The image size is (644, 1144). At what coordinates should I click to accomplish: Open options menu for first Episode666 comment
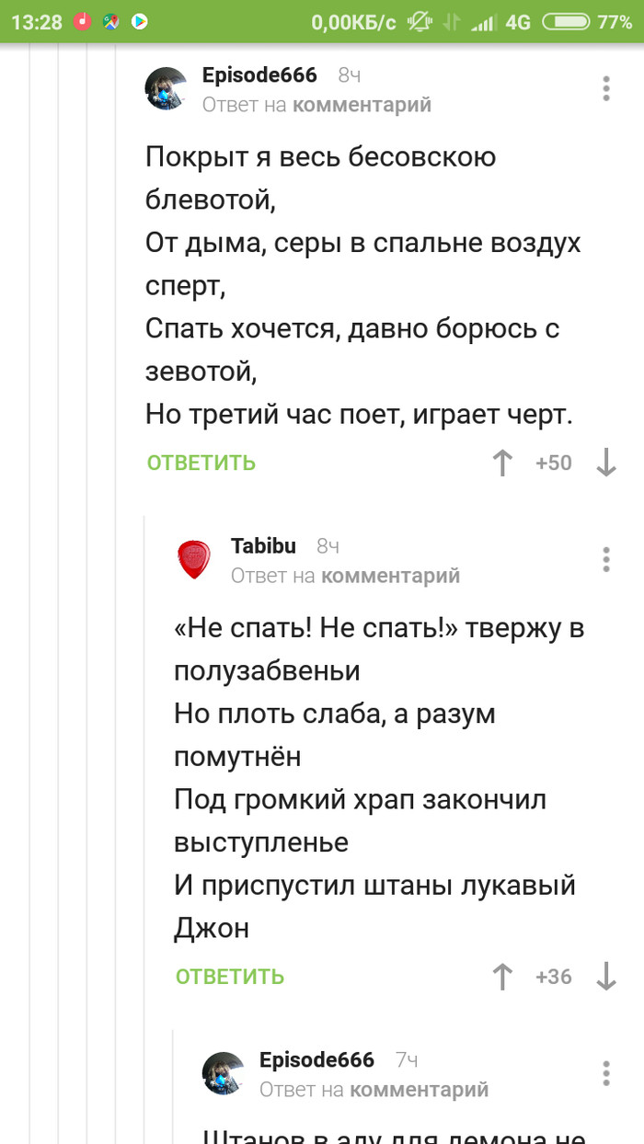pyautogui.click(x=606, y=88)
